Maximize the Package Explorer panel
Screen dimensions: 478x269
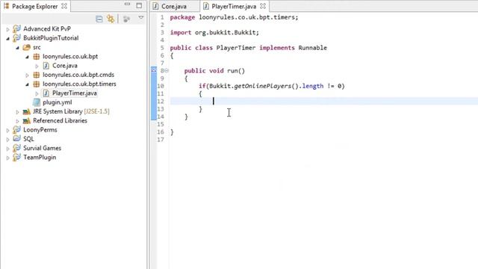click(139, 5)
